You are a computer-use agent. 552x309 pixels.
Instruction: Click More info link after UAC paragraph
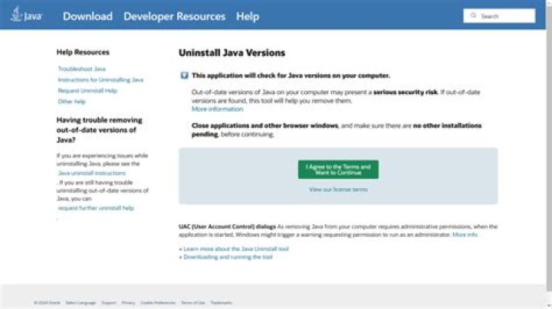click(x=465, y=235)
